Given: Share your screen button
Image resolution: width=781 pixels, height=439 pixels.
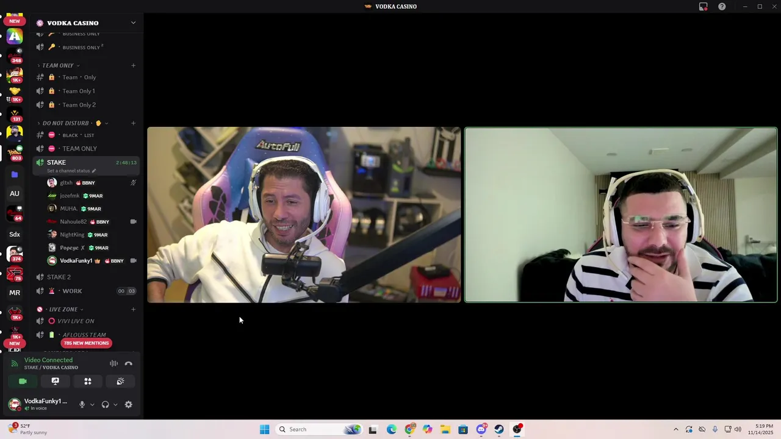Looking at the screenshot, I should (x=55, y=381).
